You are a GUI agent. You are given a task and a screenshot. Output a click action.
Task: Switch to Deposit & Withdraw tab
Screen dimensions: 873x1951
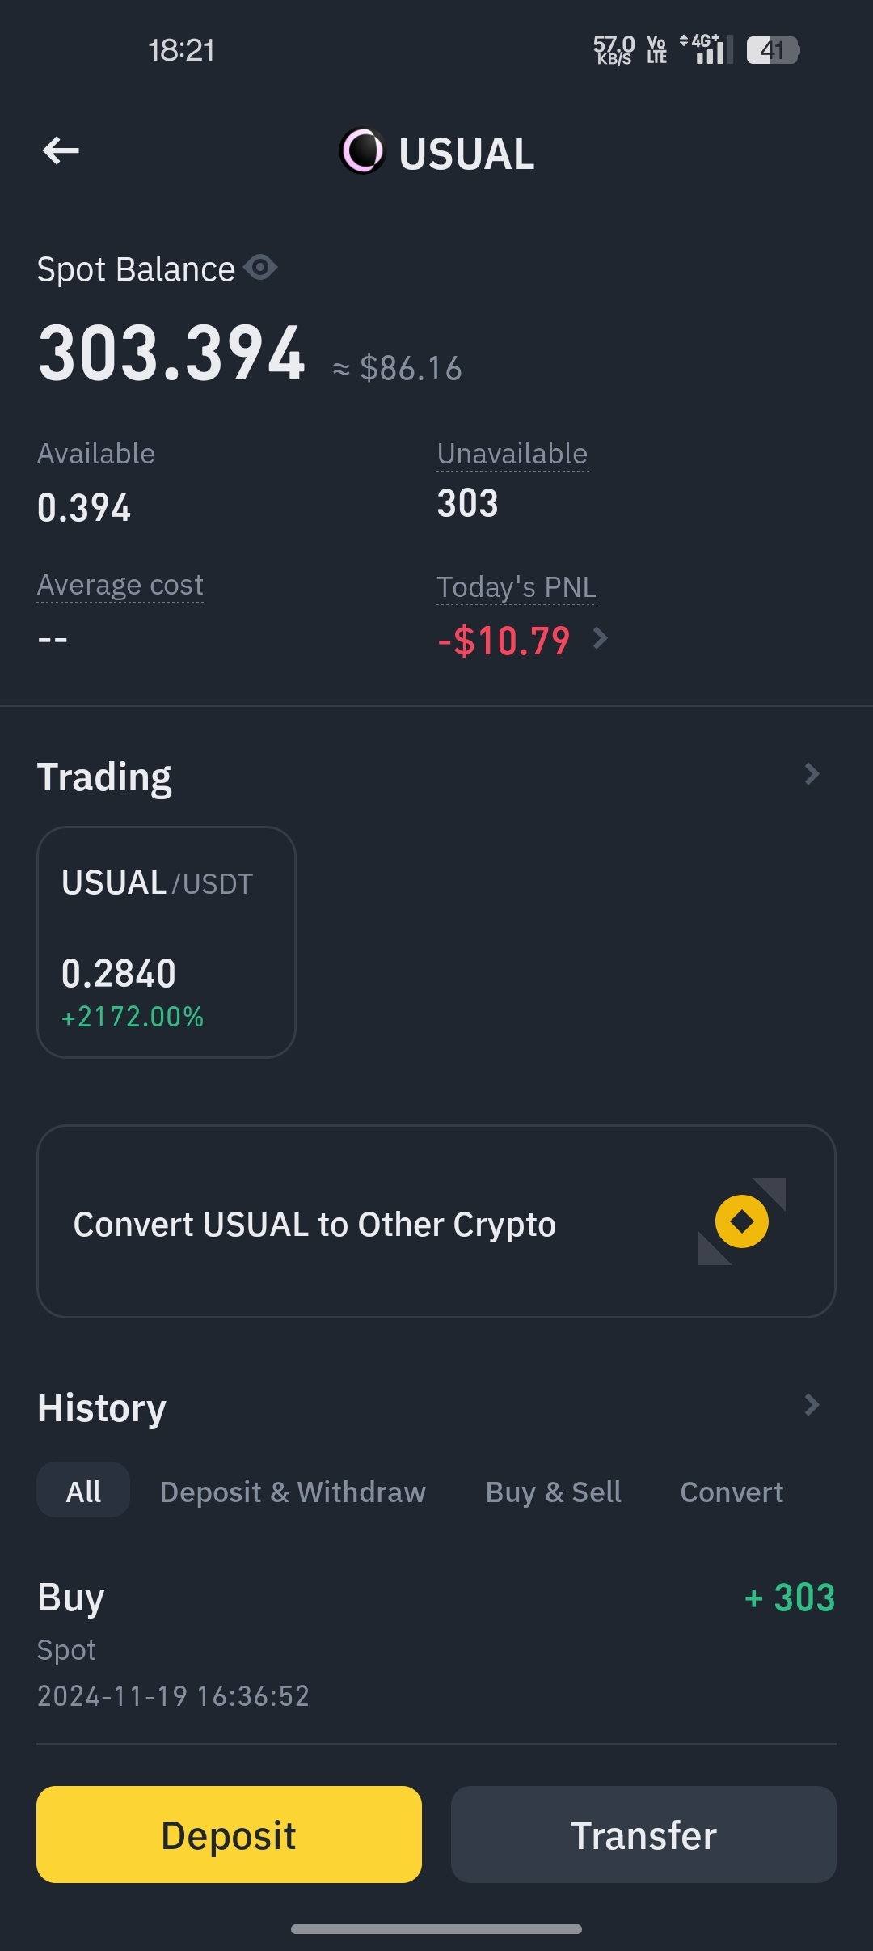[293, 1492]
